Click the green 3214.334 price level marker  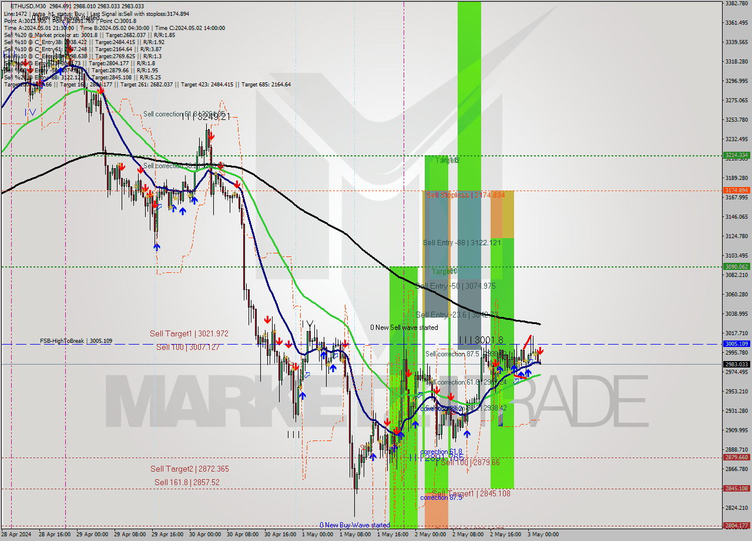point(736,155)
